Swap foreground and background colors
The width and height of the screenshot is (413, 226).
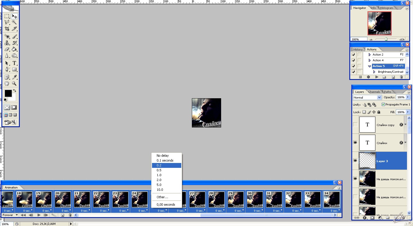[15, 91]
